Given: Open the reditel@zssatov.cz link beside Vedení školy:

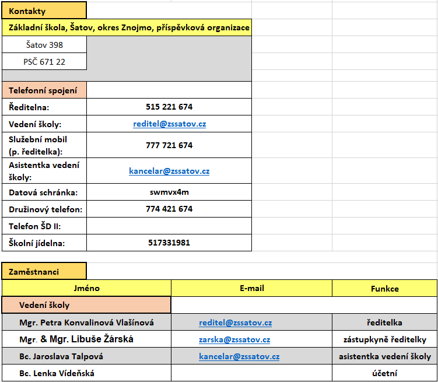Looking at the screenshot, I should pyautogui.click(x=169, y=124).
